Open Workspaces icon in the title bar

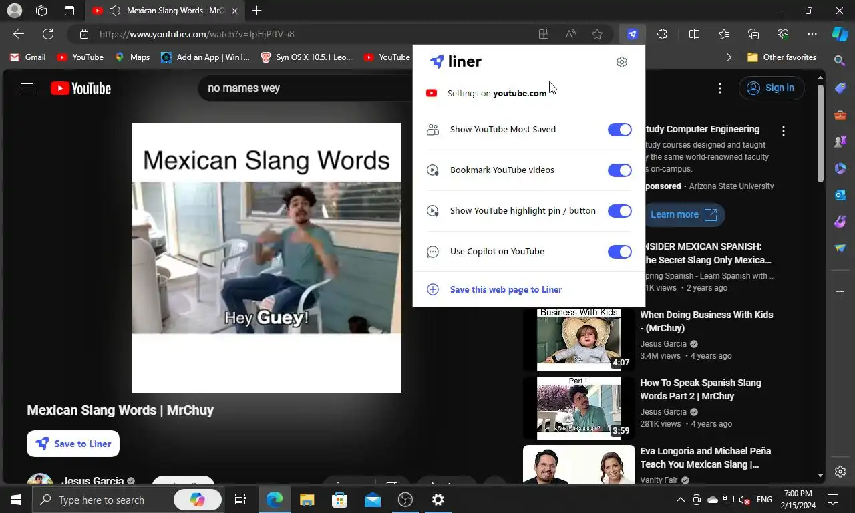point(41,11)
